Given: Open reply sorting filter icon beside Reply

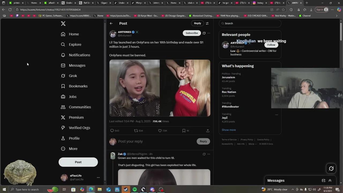Looking at the screenshot, I should (207, 23).
